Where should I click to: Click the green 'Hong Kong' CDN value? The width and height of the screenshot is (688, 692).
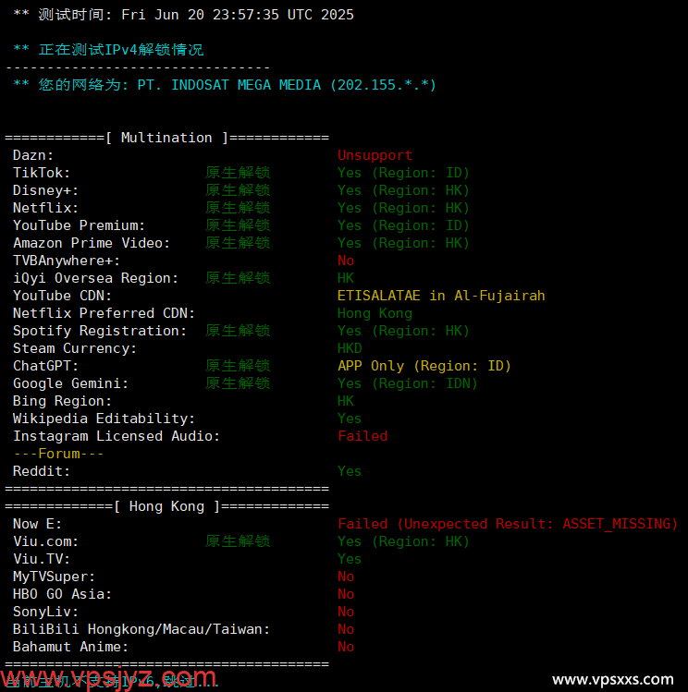tap(375, 313)
